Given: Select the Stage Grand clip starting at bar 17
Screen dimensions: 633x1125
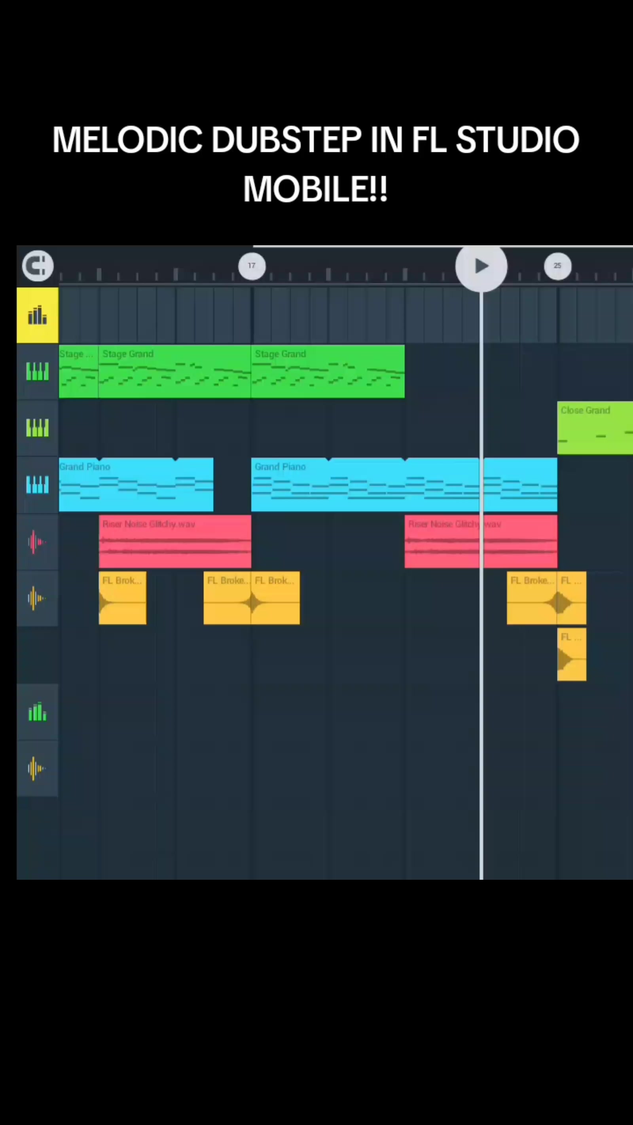Looking at the screenshot, I should coord(328,372).
